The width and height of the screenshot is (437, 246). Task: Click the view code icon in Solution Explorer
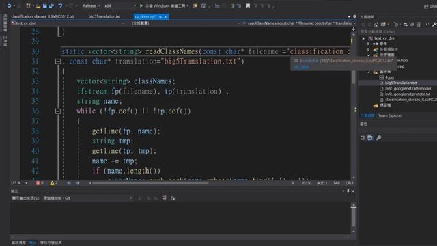pos(427,25)
